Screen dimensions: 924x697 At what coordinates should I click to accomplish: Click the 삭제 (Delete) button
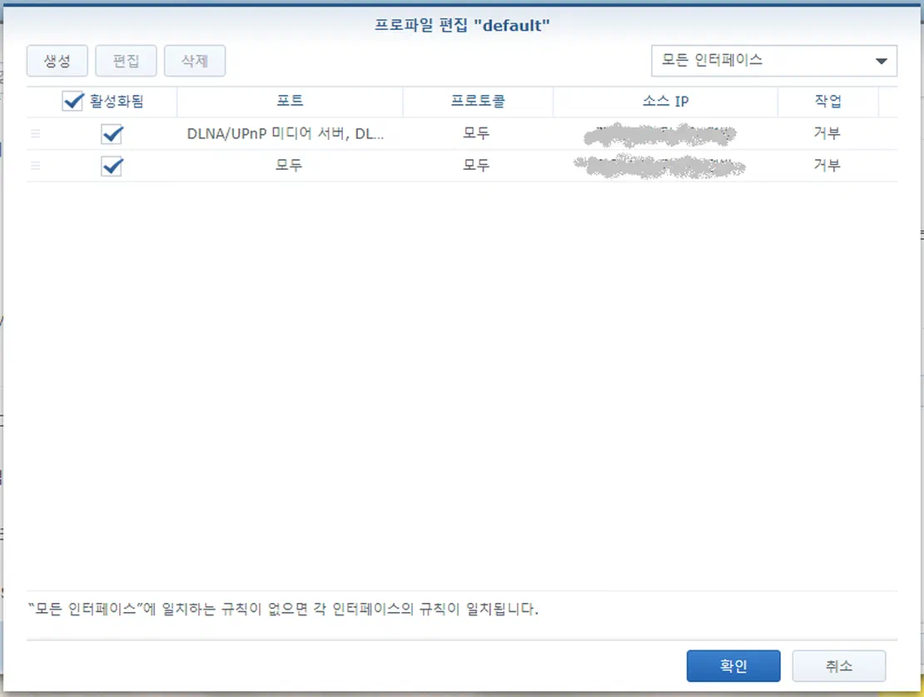tap(195, 61)
